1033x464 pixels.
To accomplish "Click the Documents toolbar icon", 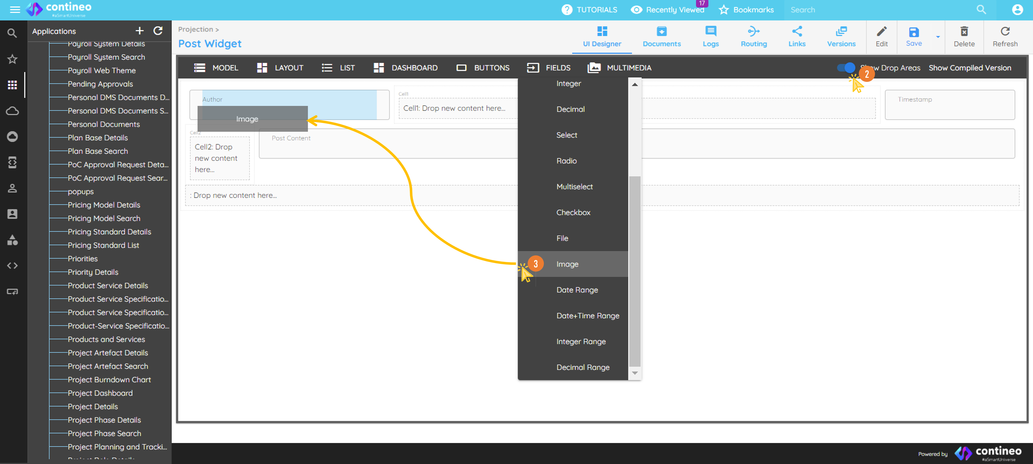I will [661, 36].
